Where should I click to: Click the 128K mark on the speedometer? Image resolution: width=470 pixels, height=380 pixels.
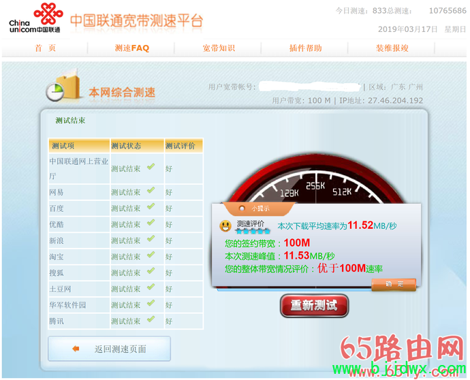(289, 193)
